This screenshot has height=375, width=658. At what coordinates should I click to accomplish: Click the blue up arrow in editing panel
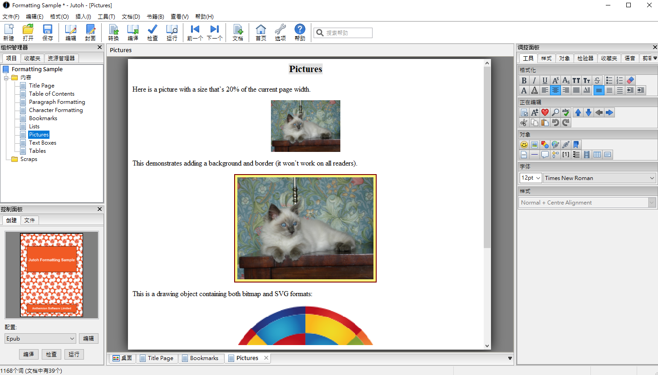(578, 112)
